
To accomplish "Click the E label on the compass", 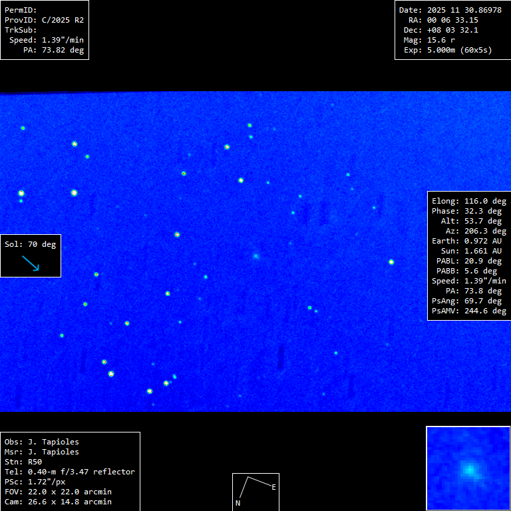I will 273,488.
